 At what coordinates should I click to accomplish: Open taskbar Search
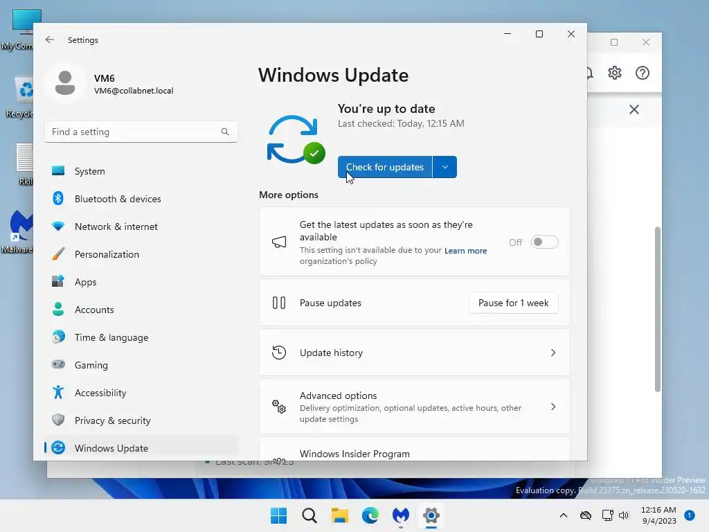309,515
